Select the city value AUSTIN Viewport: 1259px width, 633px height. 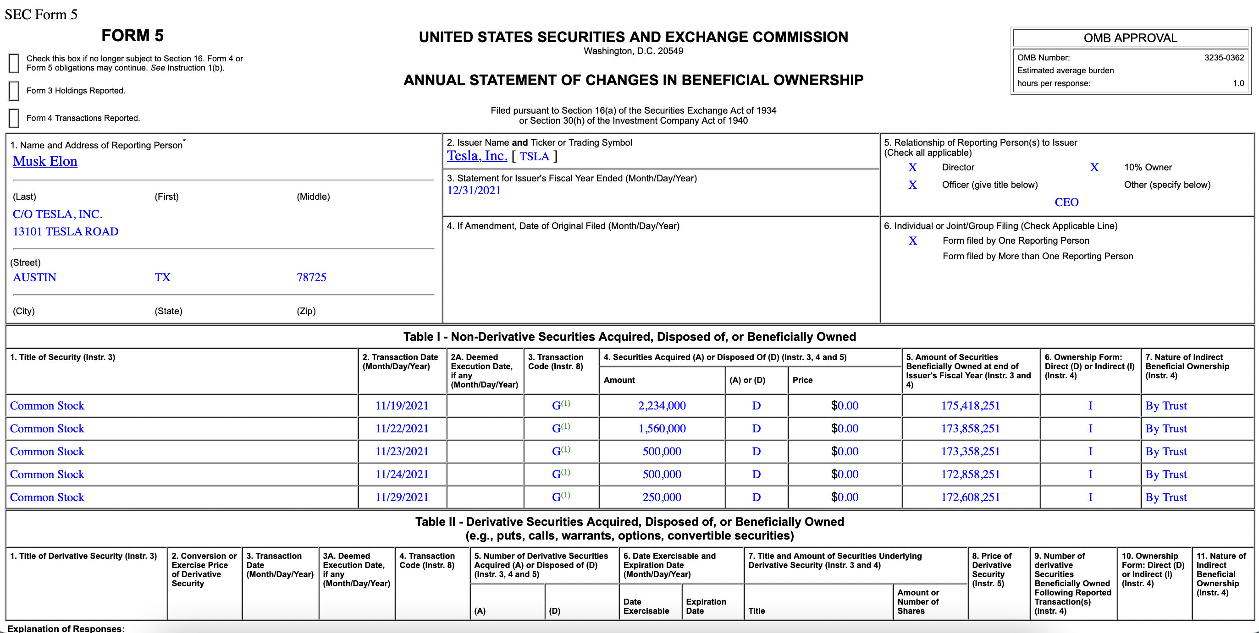[x=35, y=278]
